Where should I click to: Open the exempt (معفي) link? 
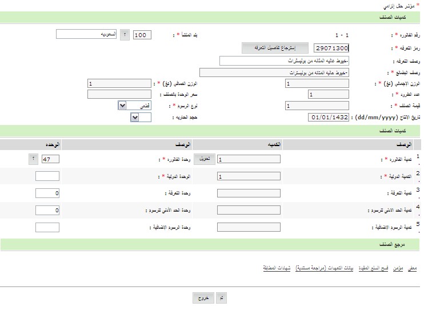coord(412,268)
